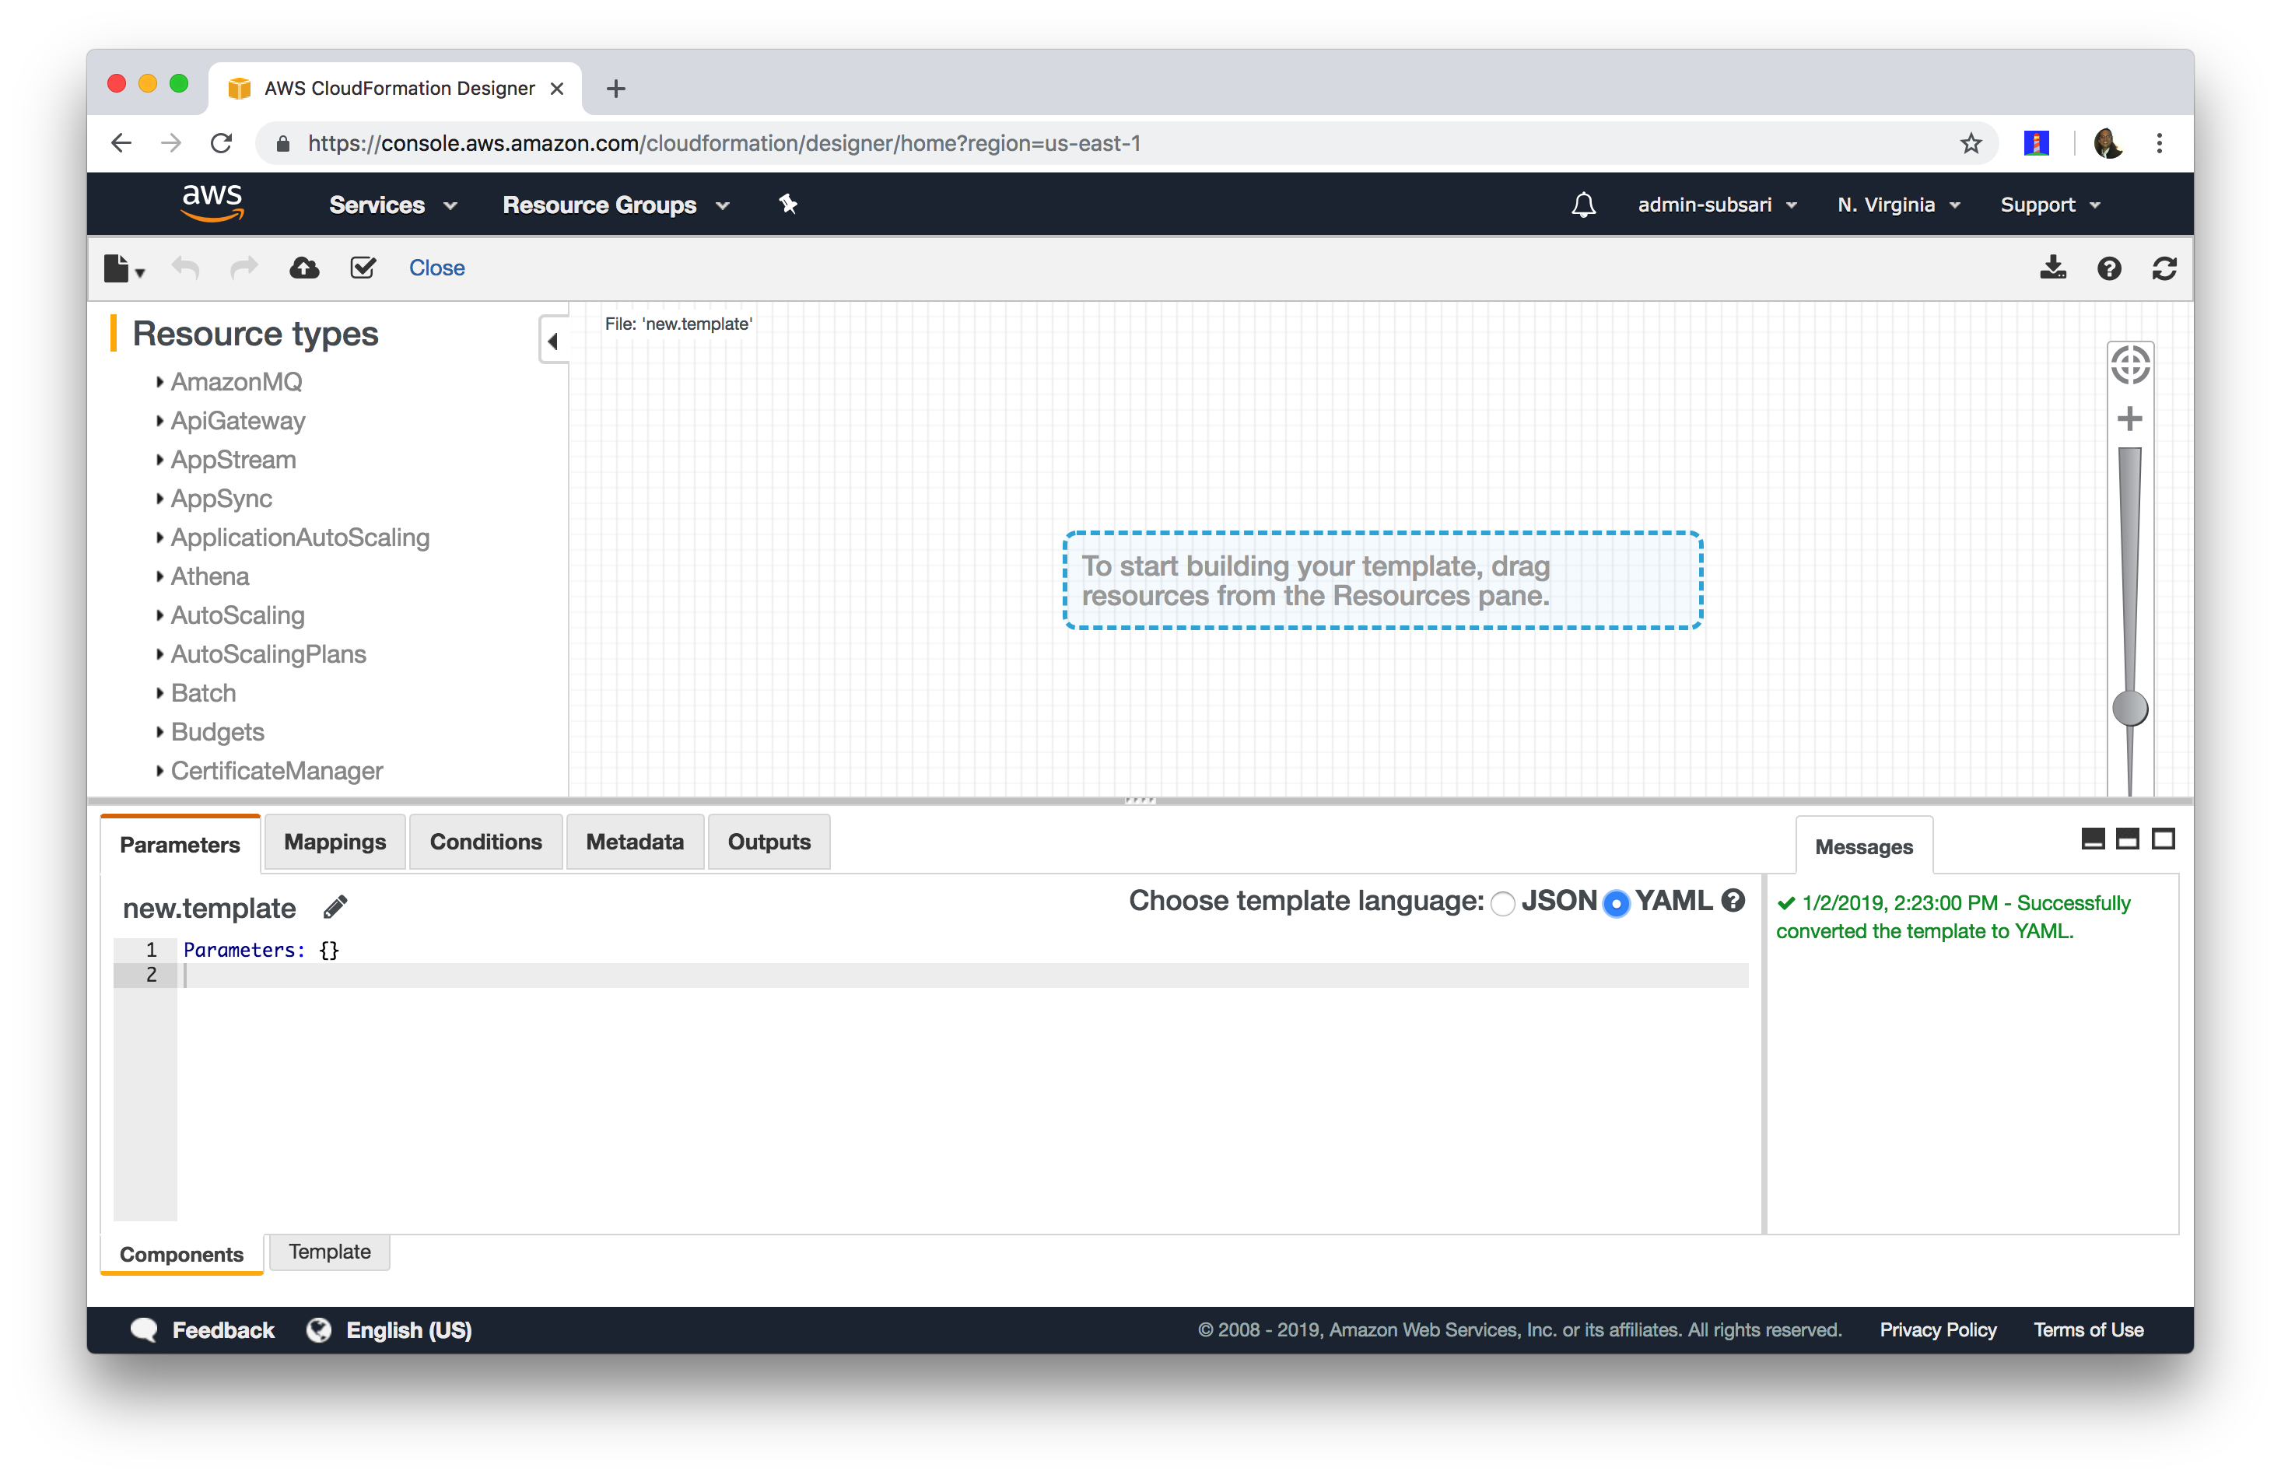
Task: Click the Validate template checkmark icon
Action: 363,268
